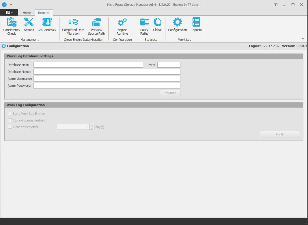Open Work Log Configuration
Image resolution: width=308 pixels, height=225 pixels.
tap(177, 25)
